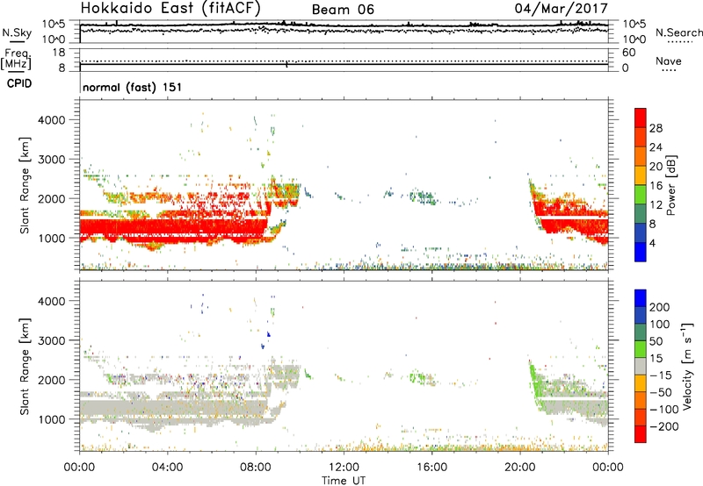The width and height of the screenshot is (703, 486).
Task: Click the velocity panel 'Slant Range [km]' label
Action: tap(25, 366)
